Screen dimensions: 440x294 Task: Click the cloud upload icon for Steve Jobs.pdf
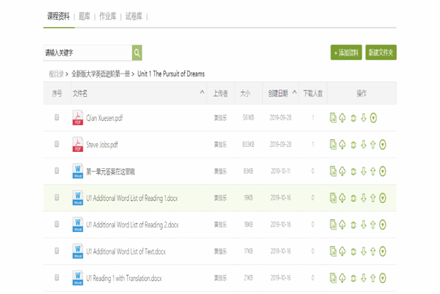[x=343, y=145]
